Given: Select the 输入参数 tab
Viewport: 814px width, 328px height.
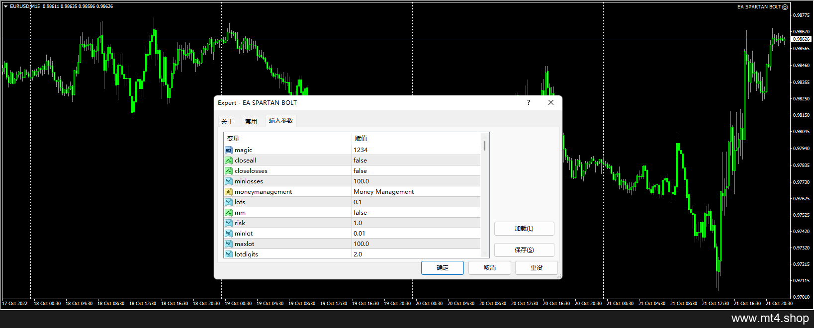Looking at the screenshot, I should [x=281, y=121].
